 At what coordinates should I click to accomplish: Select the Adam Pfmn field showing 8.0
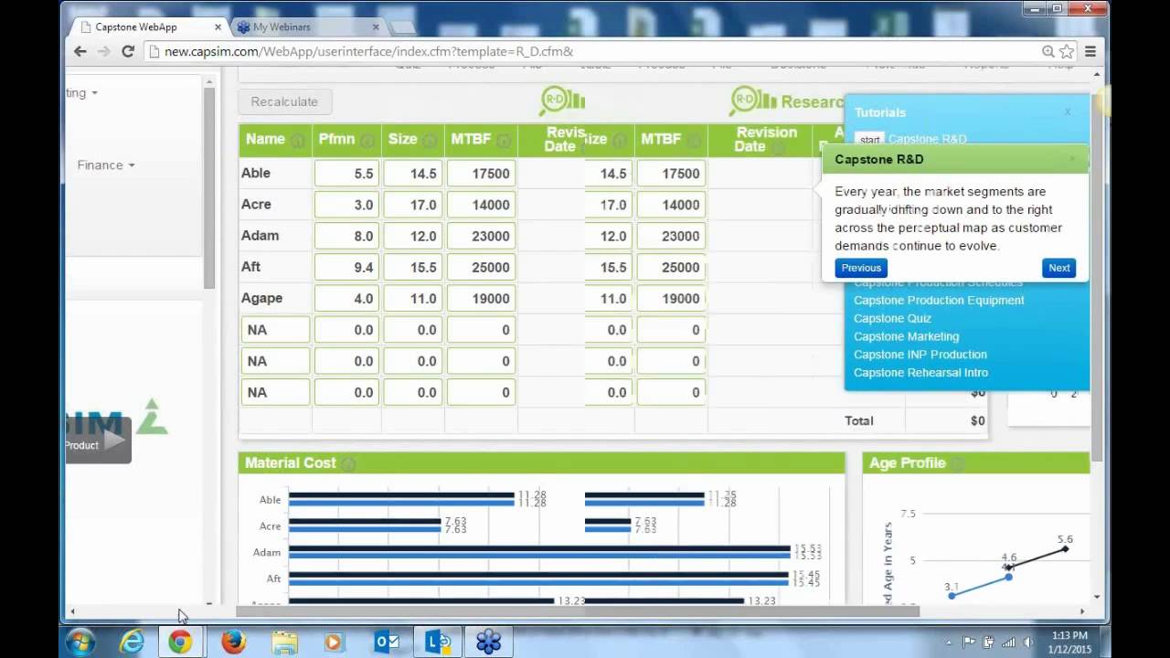[x=347, y=236]
